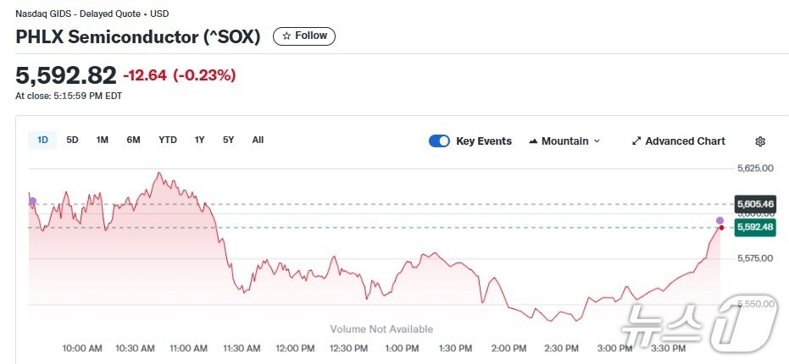
Task: Follow the PHLX Semiconductor index
Action: [304, 36]
